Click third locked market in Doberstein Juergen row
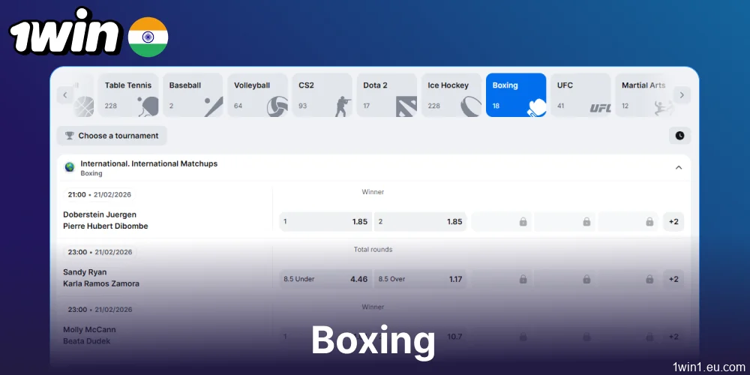The height and width of the screenshot is (375, 750). coord(628,222)
